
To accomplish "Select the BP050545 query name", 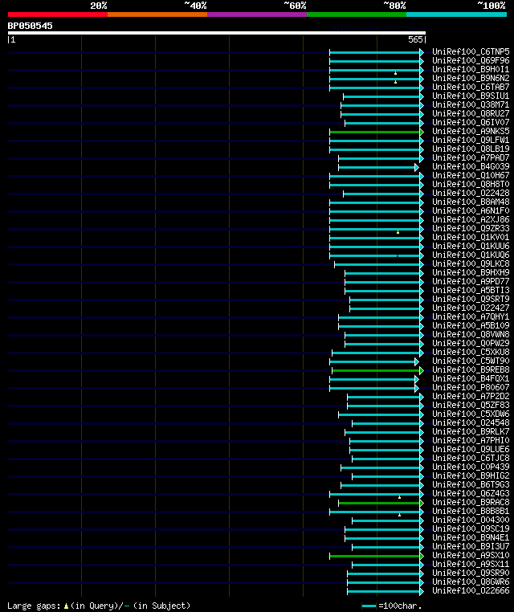I will 30,27.
